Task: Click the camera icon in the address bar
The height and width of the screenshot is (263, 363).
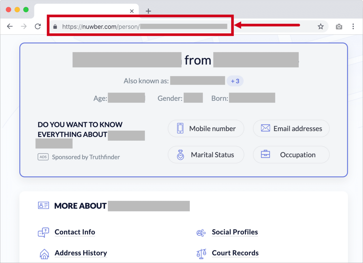Action: coord(339,26)
